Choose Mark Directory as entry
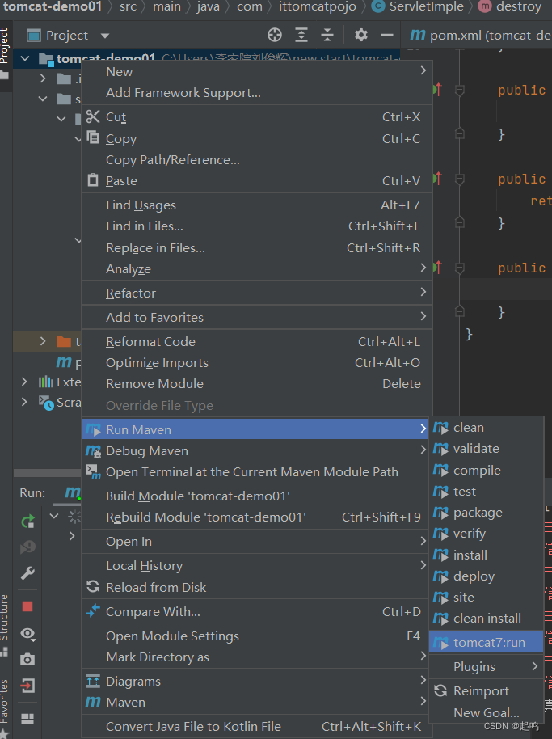The width and height of the screenshot is (552, 739). tap(255, 657)
